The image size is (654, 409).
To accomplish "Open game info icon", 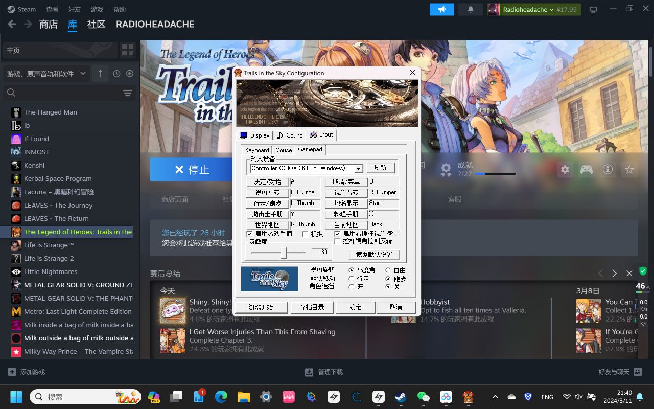I will [608, 170].
